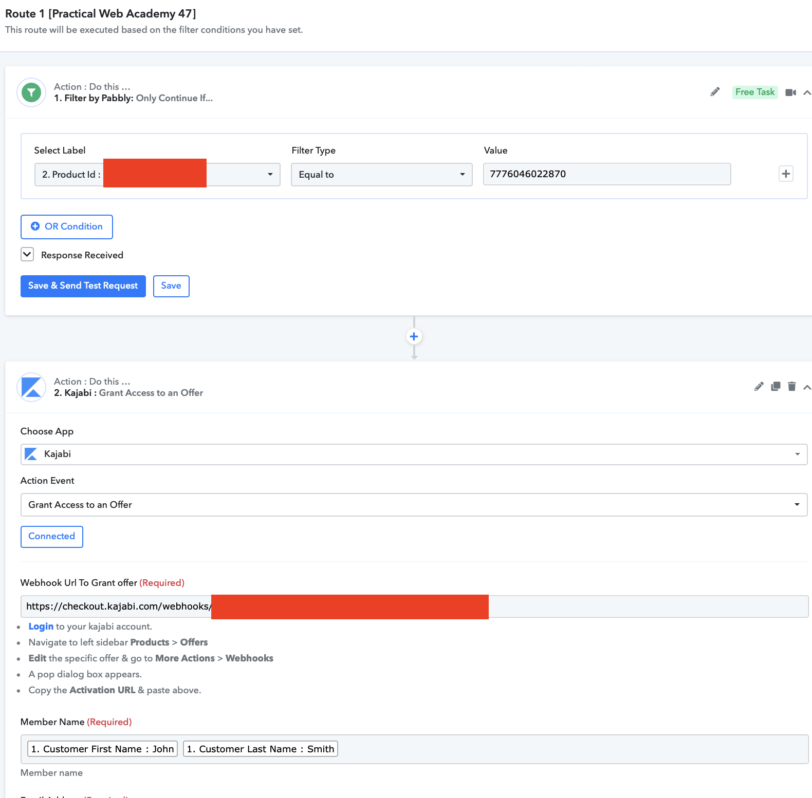The height and width of the screenshot is (798, 812).
Task: Open the Choose App dropdown
Action: pos(414,454)
